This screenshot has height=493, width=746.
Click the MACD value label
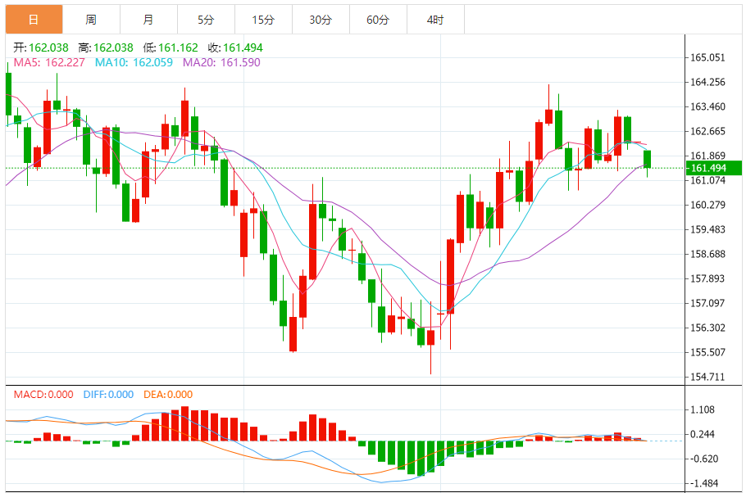(x=43, y=395)
